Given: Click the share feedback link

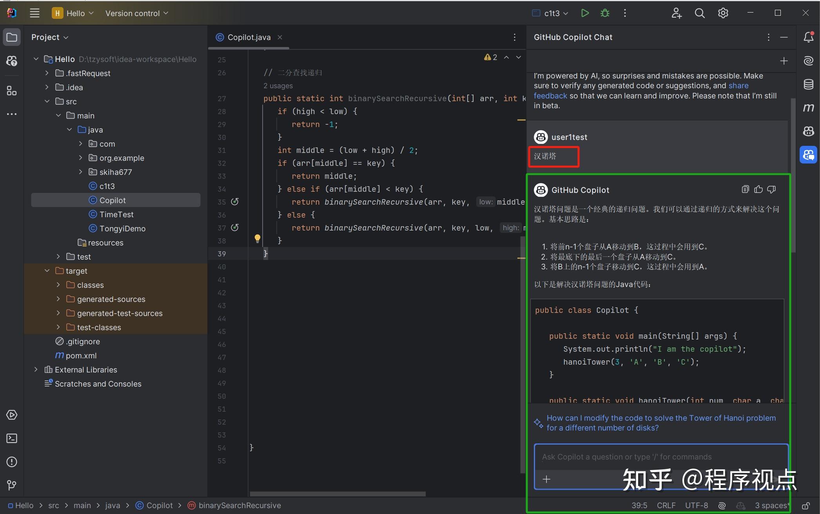Looking at the screenshot, I should (x=550, y=96).
